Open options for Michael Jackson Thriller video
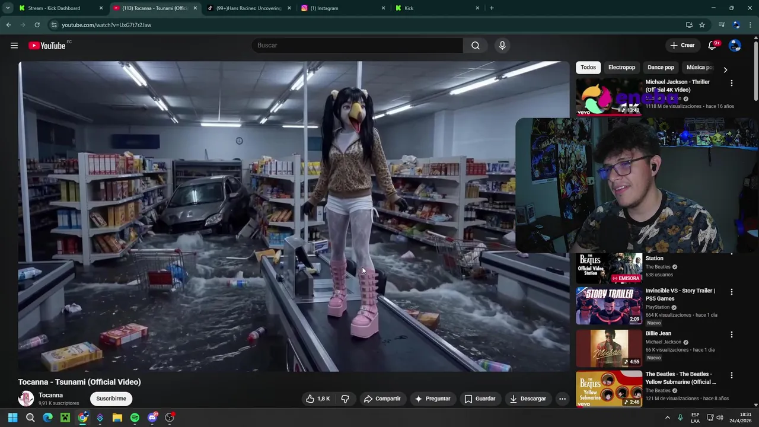Screen dimensions: 759x427 point(731,84)
